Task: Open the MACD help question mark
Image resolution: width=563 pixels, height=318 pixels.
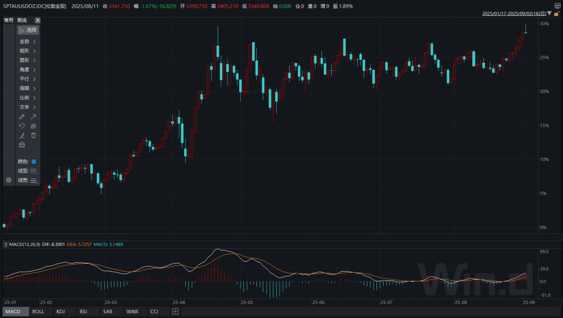Action: point(6,245)
